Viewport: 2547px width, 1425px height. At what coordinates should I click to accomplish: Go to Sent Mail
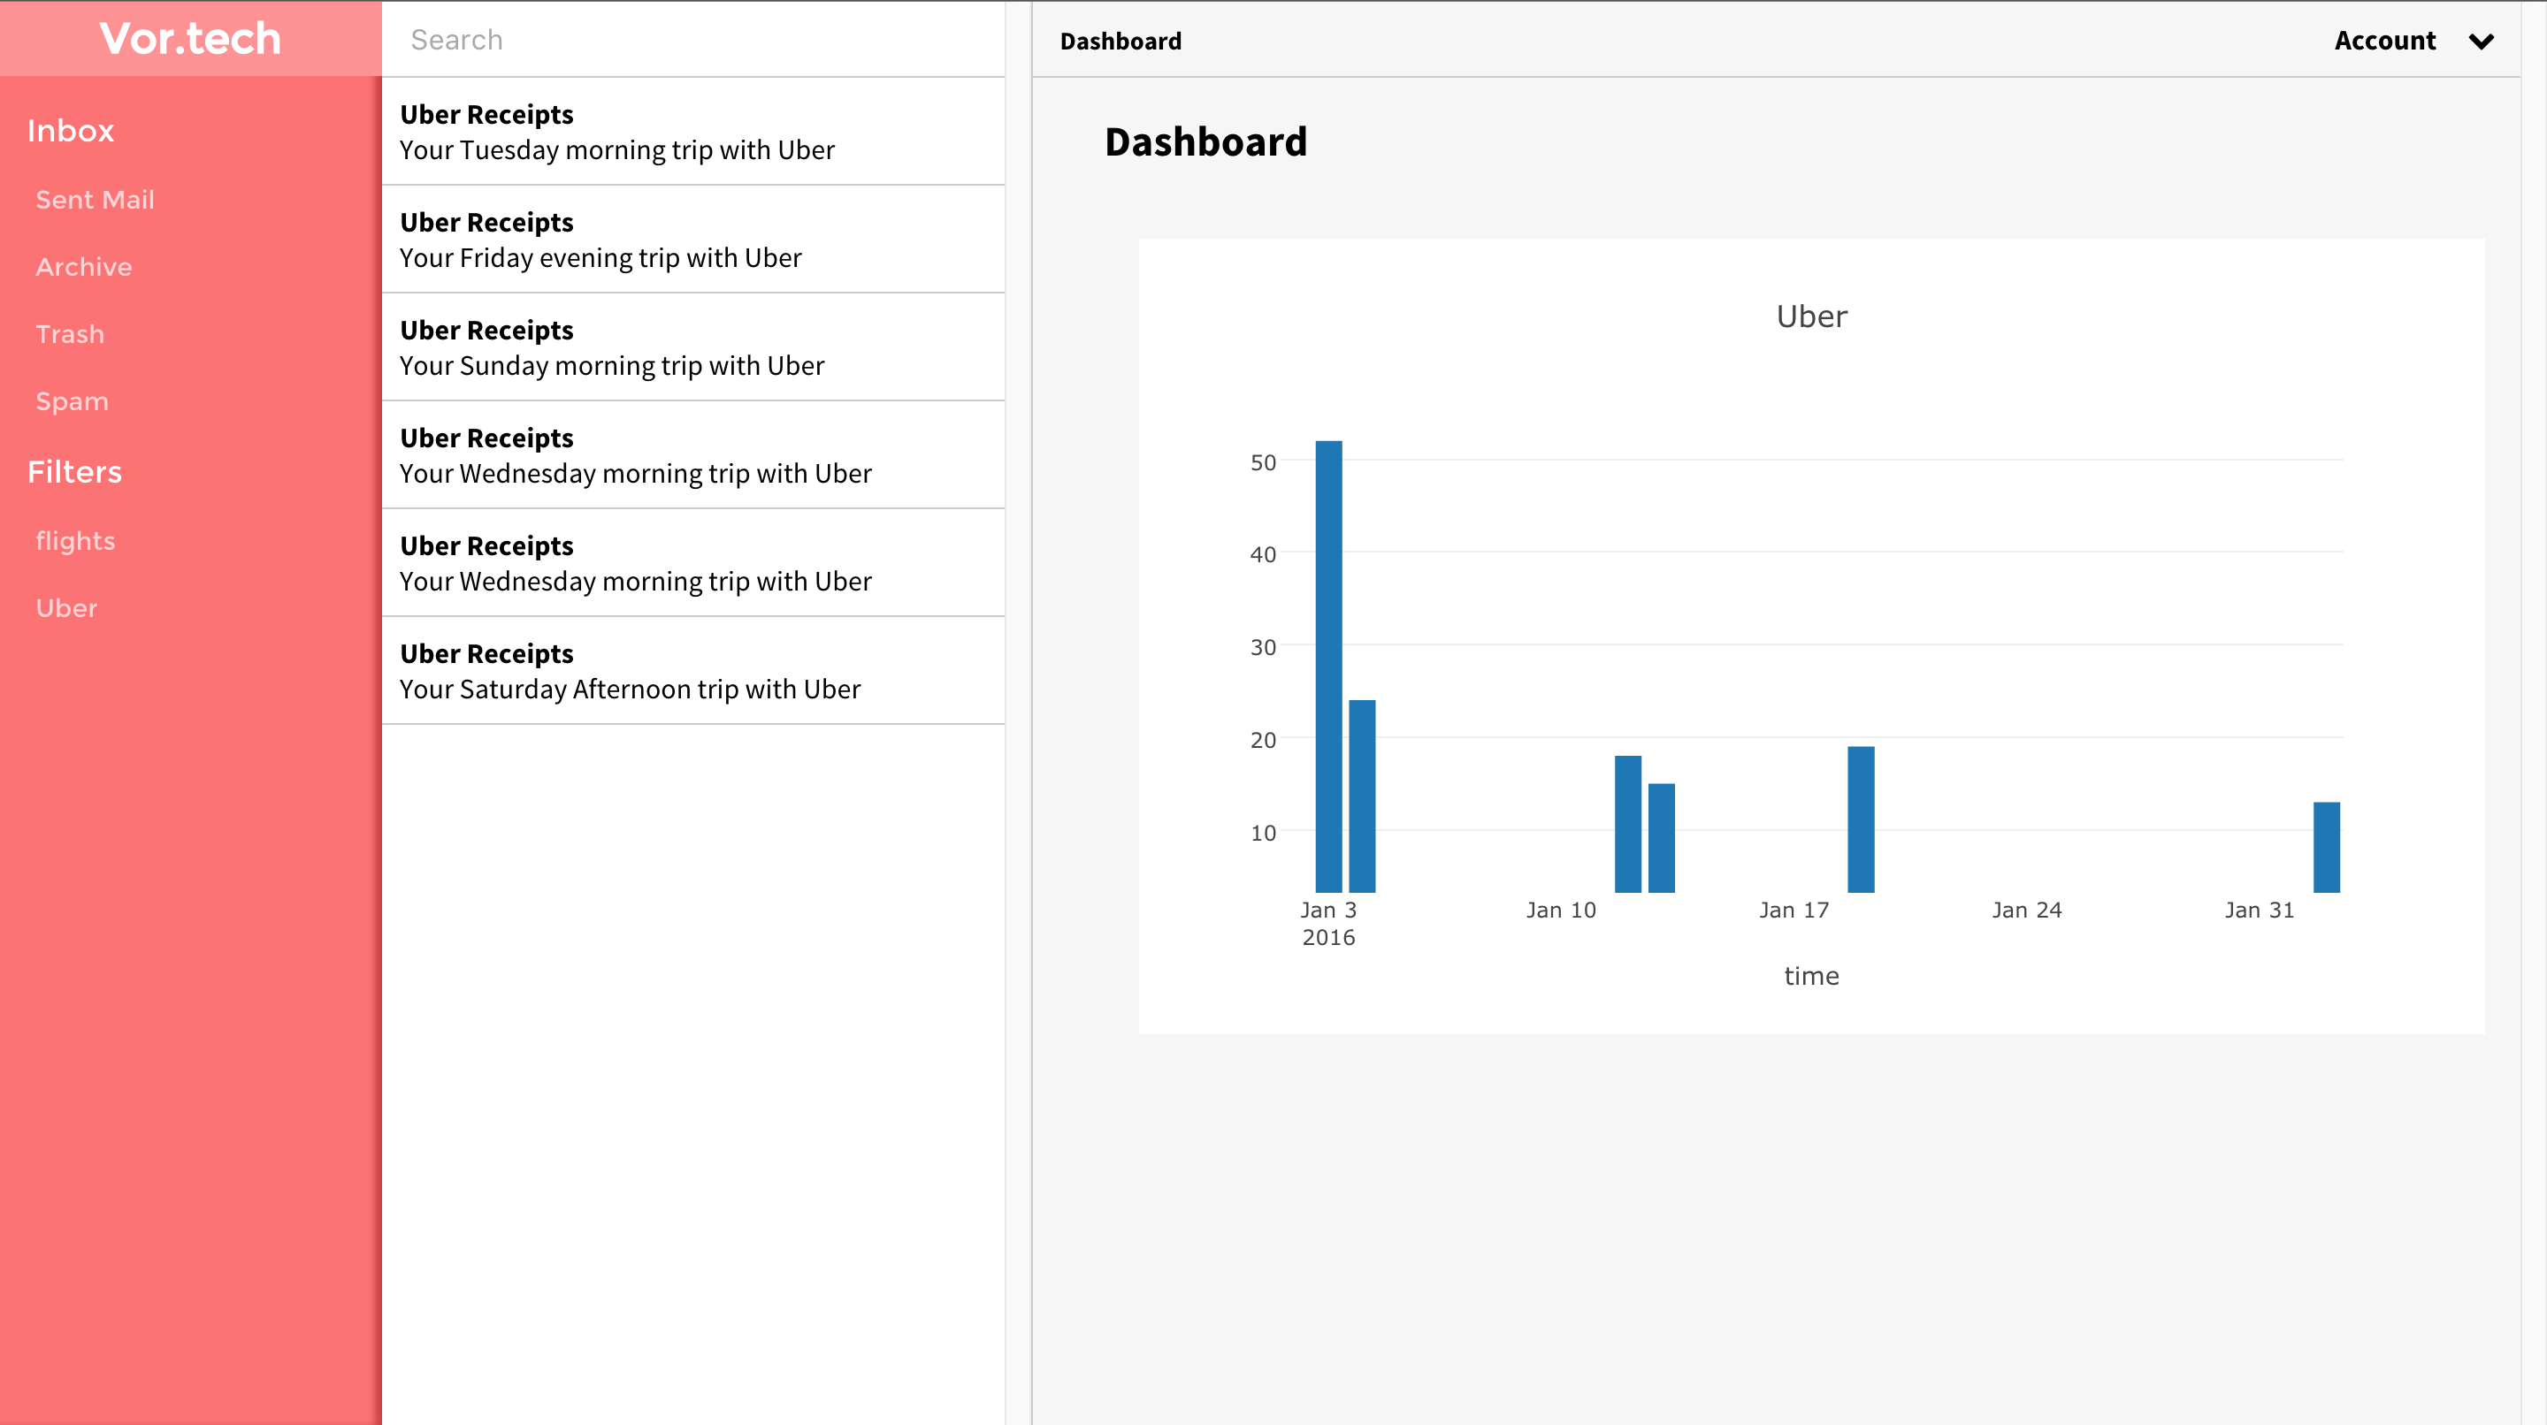coord(95,200)
